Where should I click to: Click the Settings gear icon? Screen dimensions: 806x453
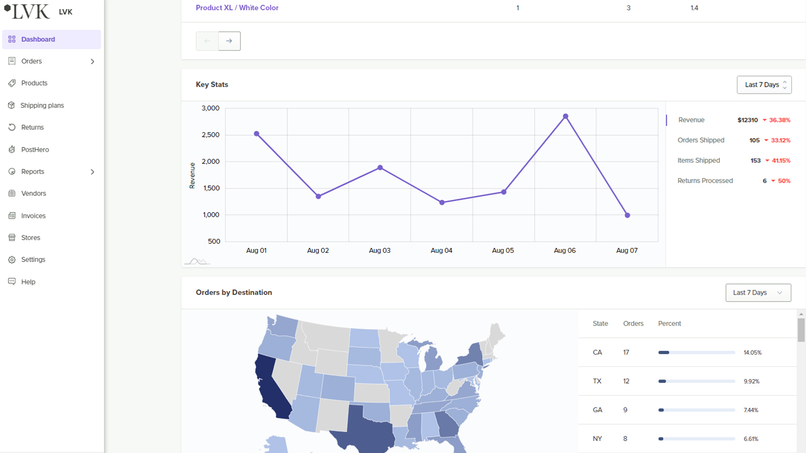click(12, 260)
